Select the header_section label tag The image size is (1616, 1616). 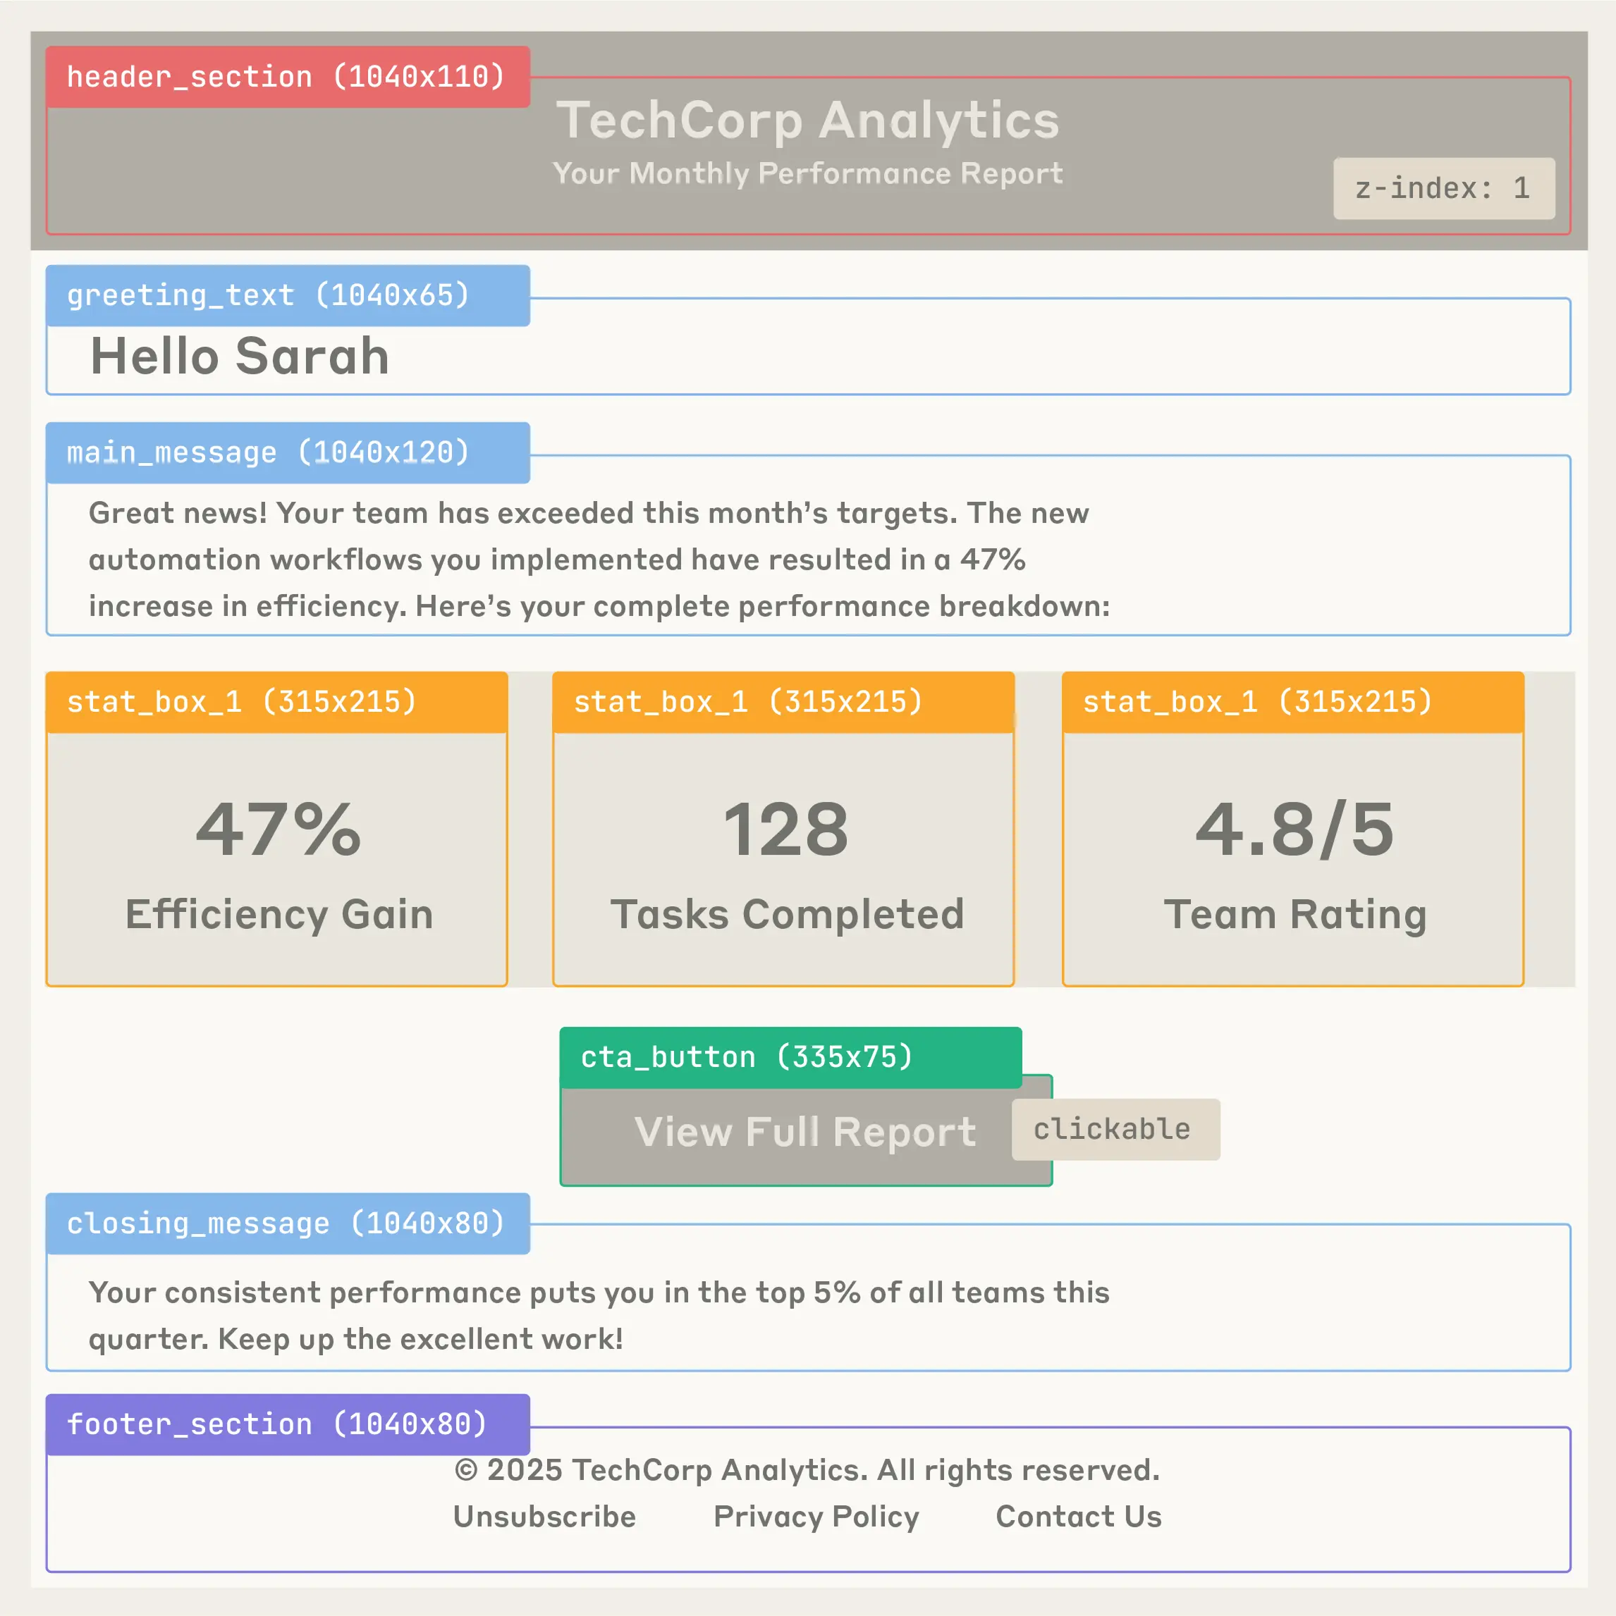(x=287, y=77)
